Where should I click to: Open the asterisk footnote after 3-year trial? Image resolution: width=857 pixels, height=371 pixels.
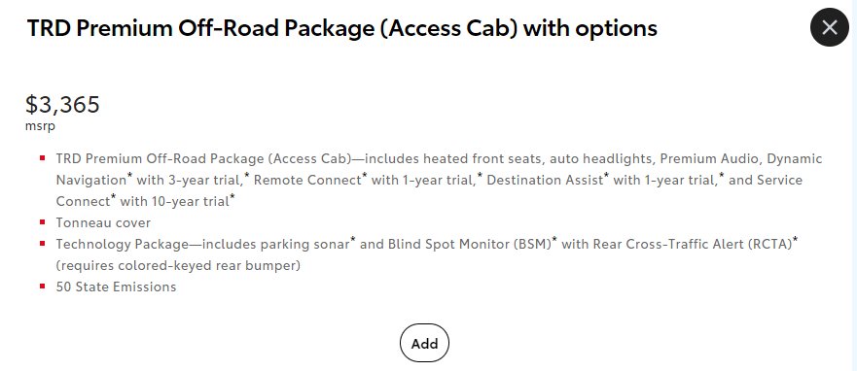[246, 176]
